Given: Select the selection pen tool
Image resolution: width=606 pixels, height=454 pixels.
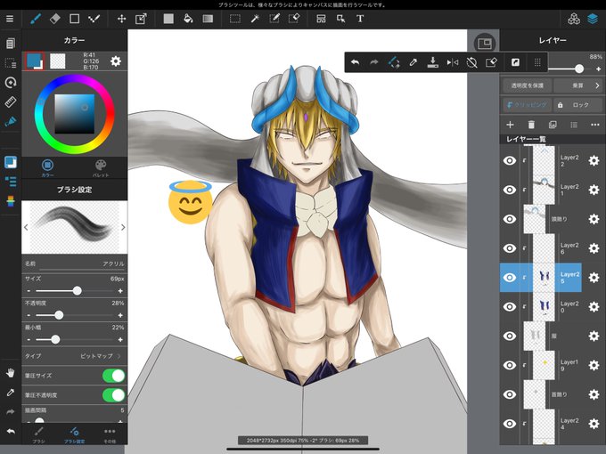Looking at the screenshot, I should tap(274, 19).
